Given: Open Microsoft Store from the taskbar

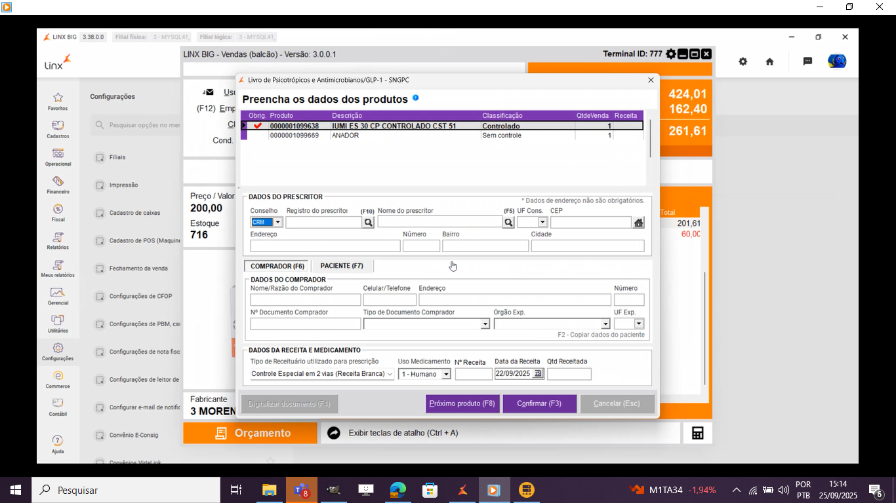Looking at the screenshot, I should click(430, 490).
